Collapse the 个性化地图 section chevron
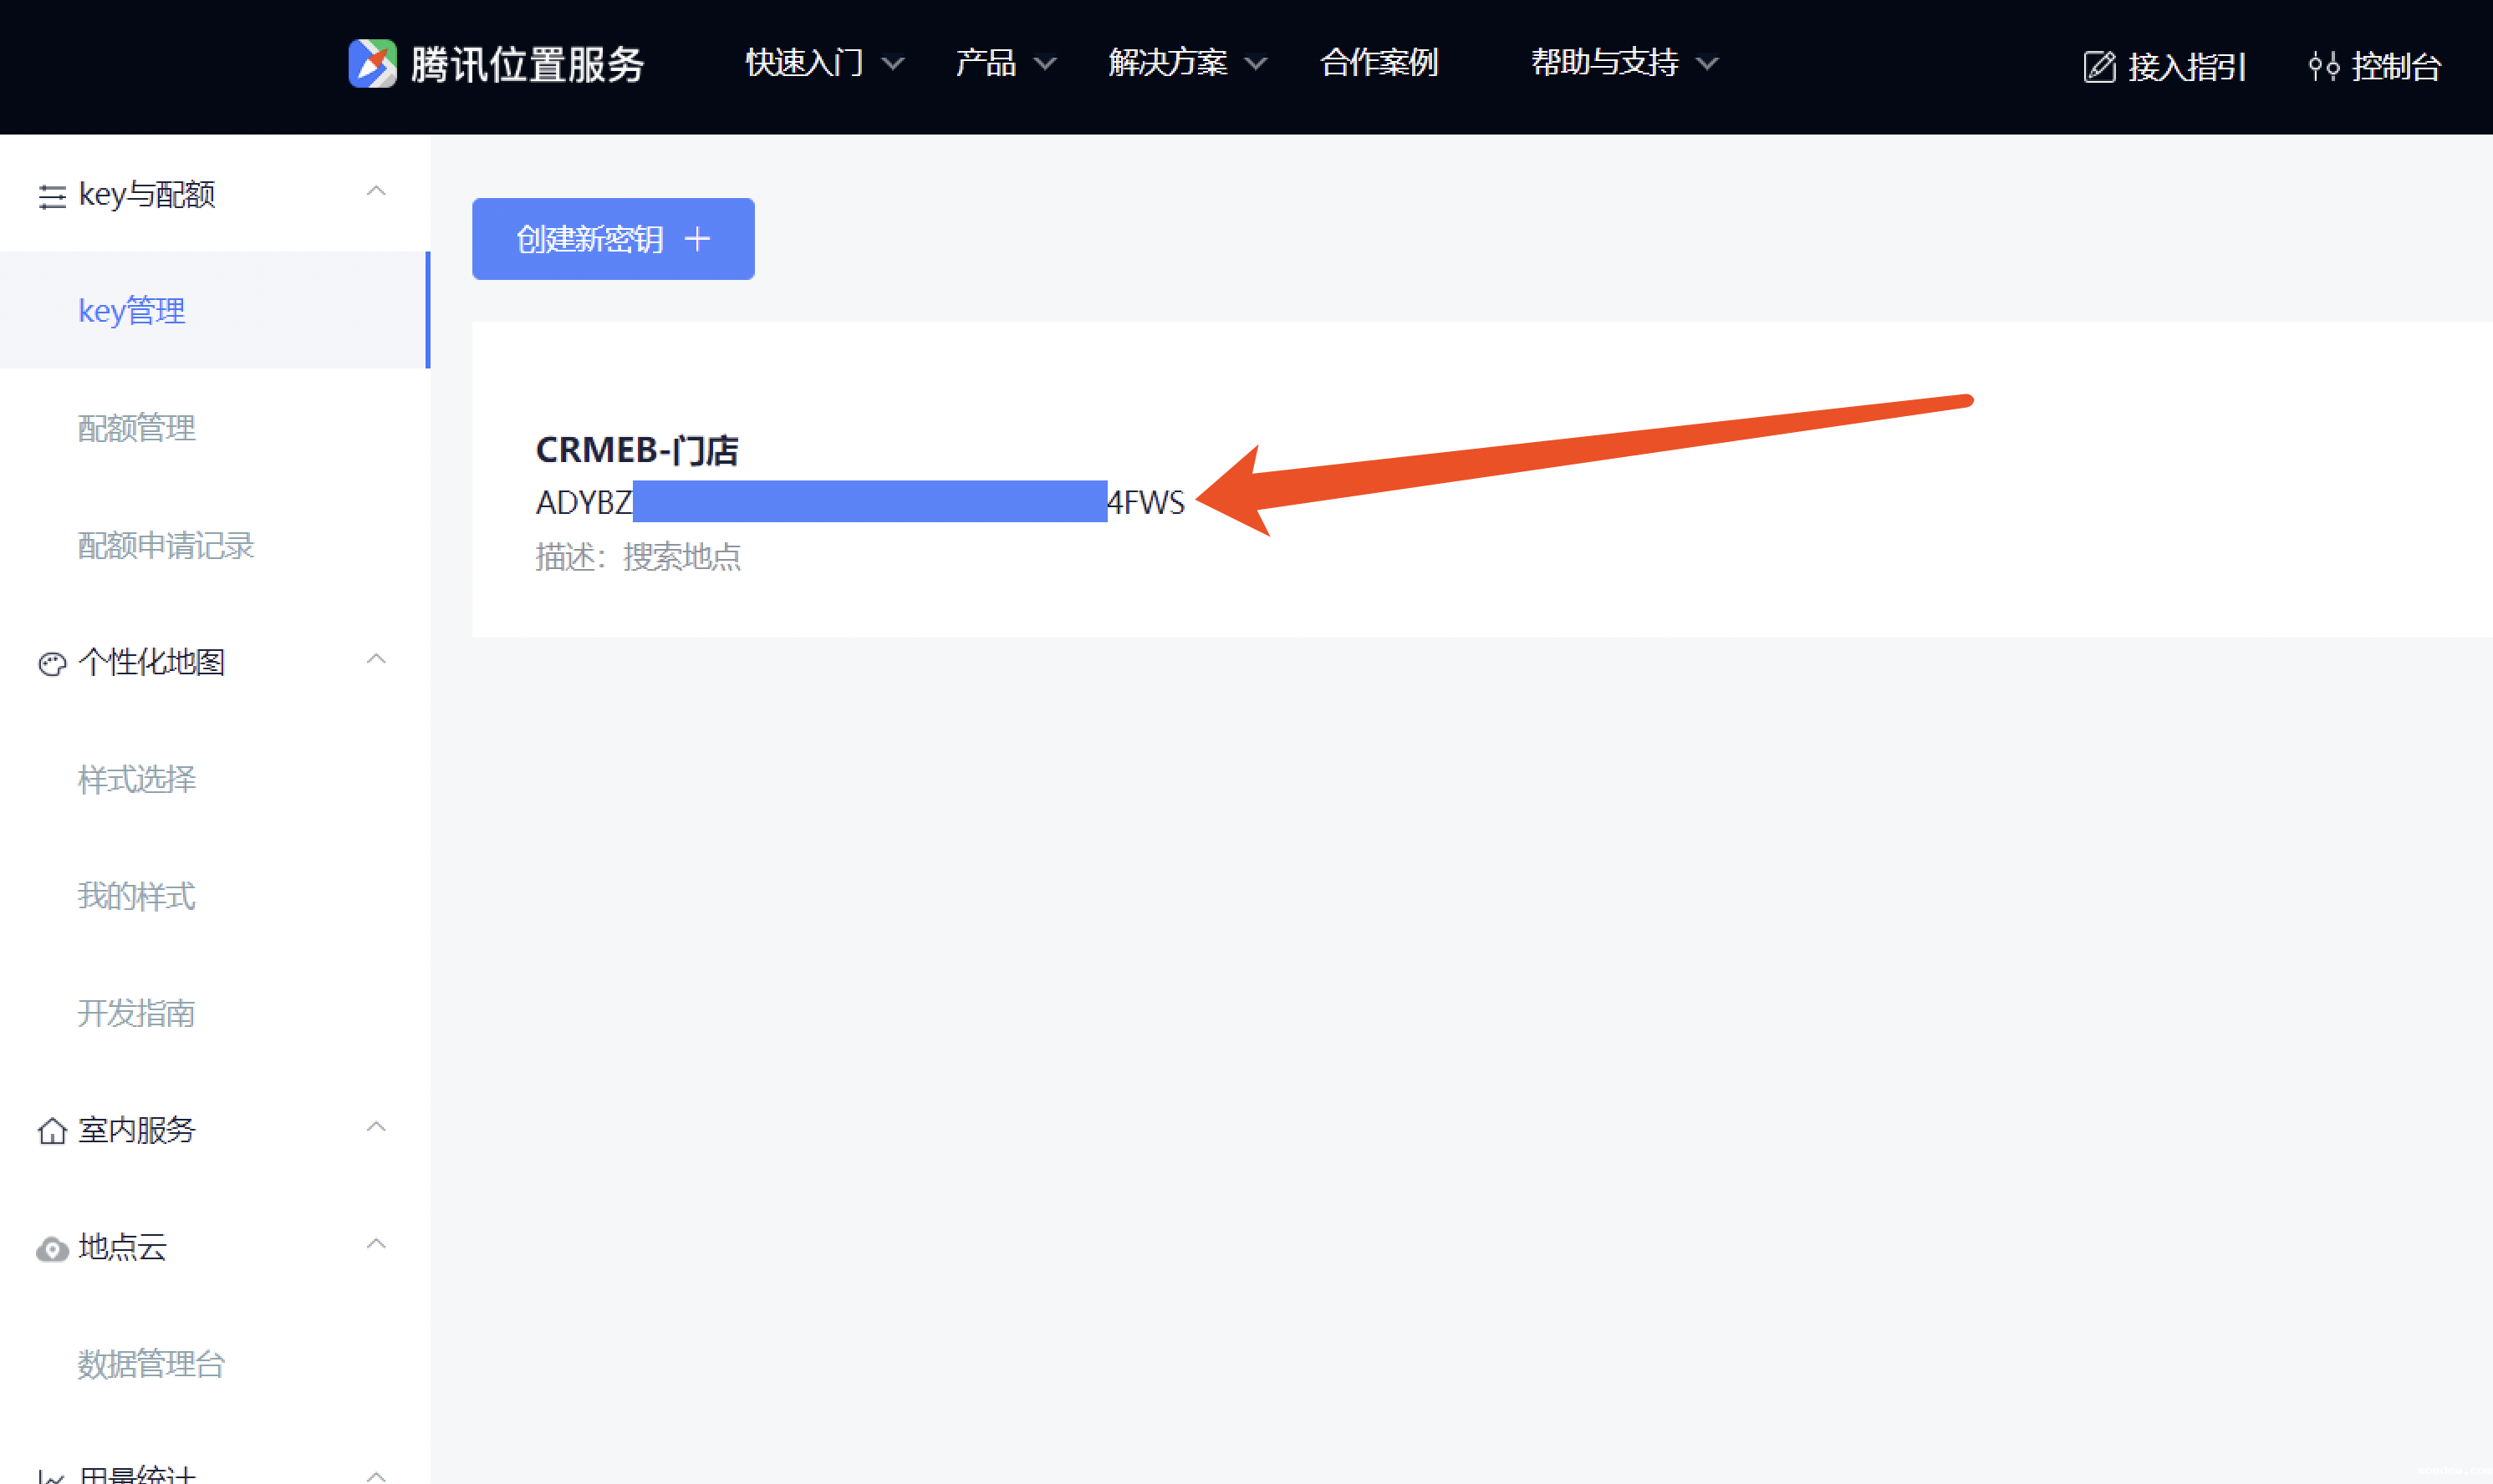Viewport: 2493px width, 1484px height. click(376, 659)
